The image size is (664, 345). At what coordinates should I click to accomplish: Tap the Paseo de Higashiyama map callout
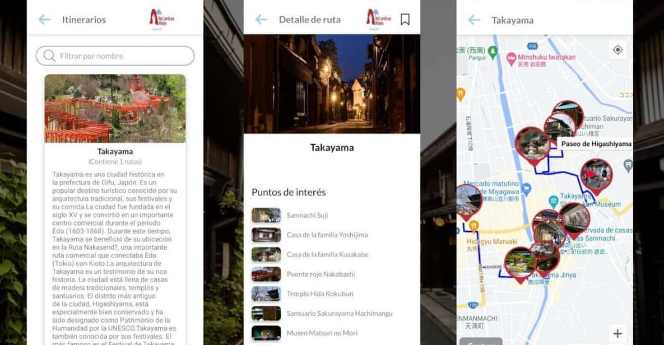coord(596,144)
